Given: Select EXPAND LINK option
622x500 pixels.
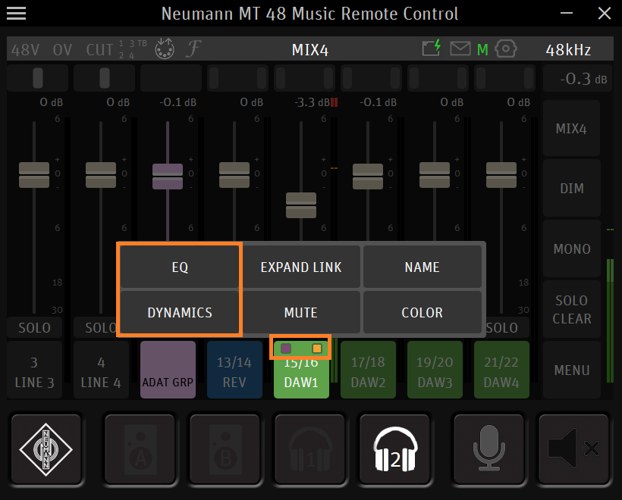Looking at the screenshot, I should click(x=301, y=267).
